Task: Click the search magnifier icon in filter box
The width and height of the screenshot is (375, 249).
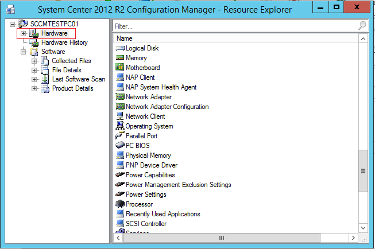Action: [x=362, y=26]
